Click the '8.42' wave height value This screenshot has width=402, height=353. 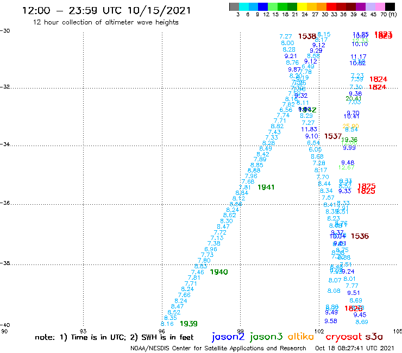click(263, 154)
